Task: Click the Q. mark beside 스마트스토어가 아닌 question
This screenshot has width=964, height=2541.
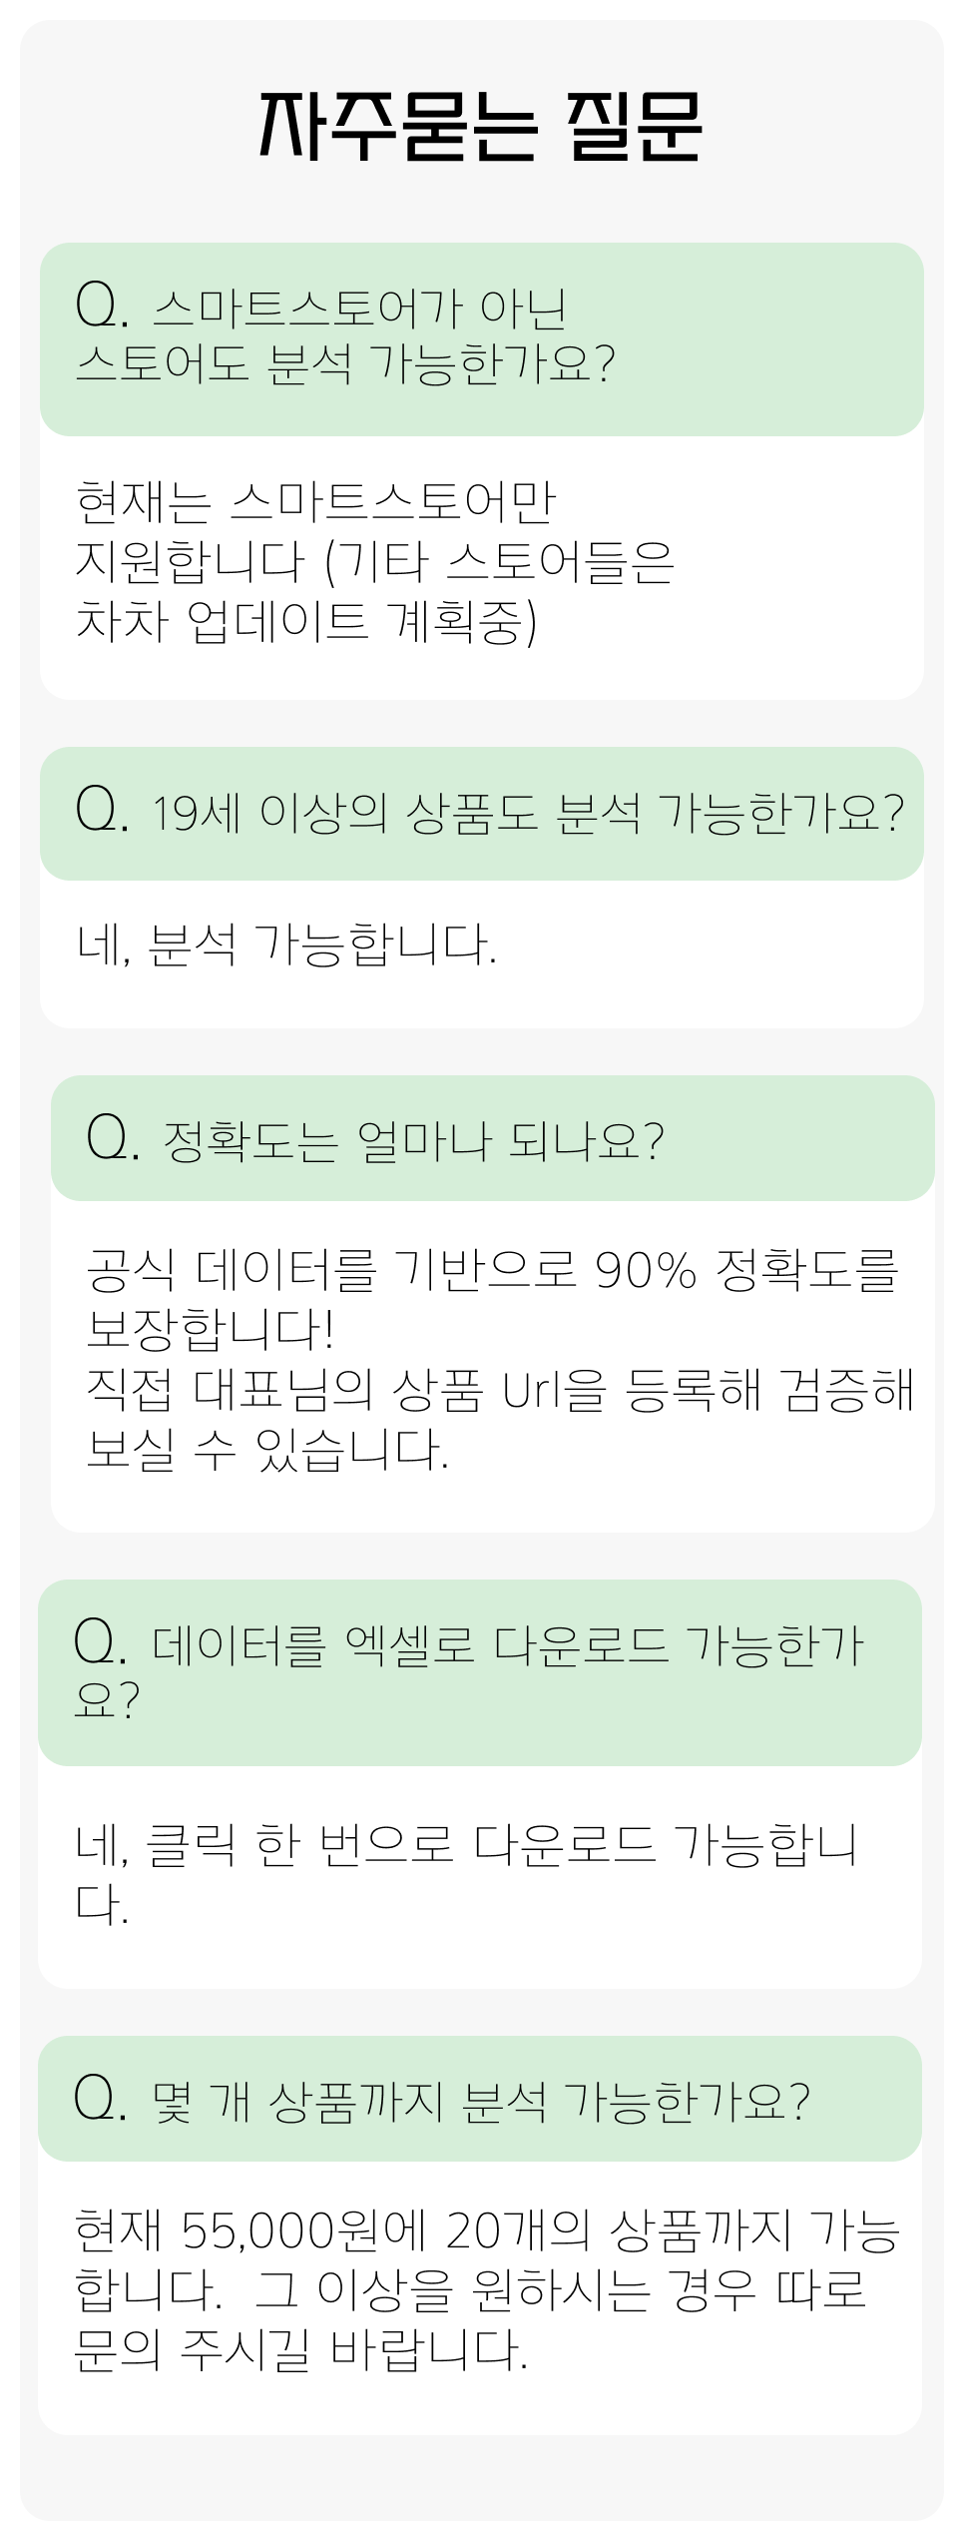Action: coord(102,307)
